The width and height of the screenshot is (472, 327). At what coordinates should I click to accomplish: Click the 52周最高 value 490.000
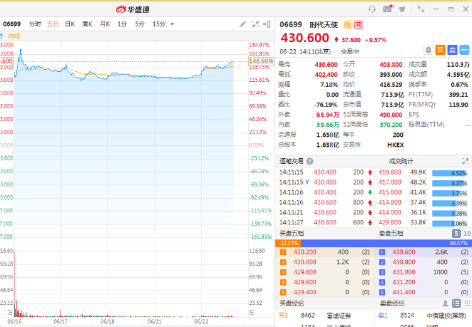pos(391,115)
